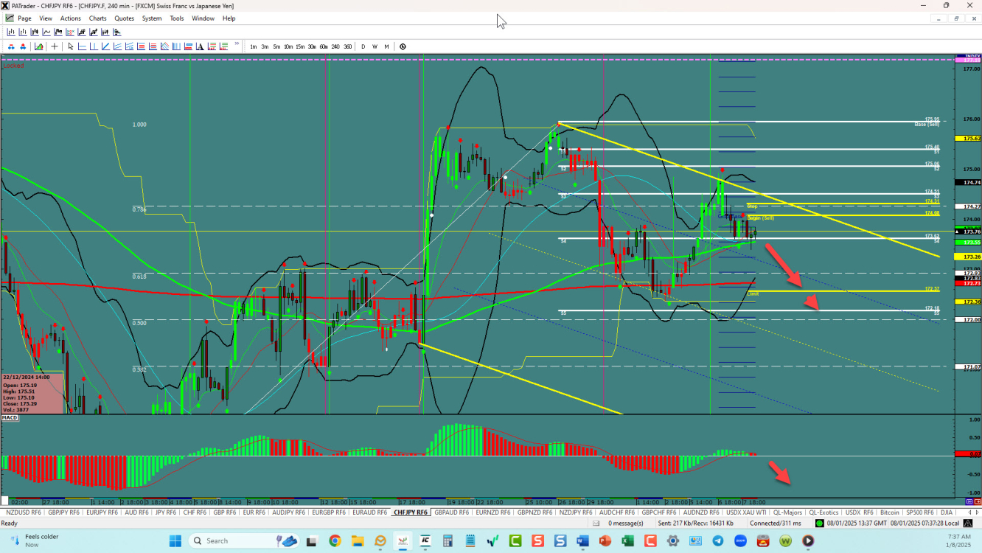Expand toolbar overflow chevron

tap(237, 44)
